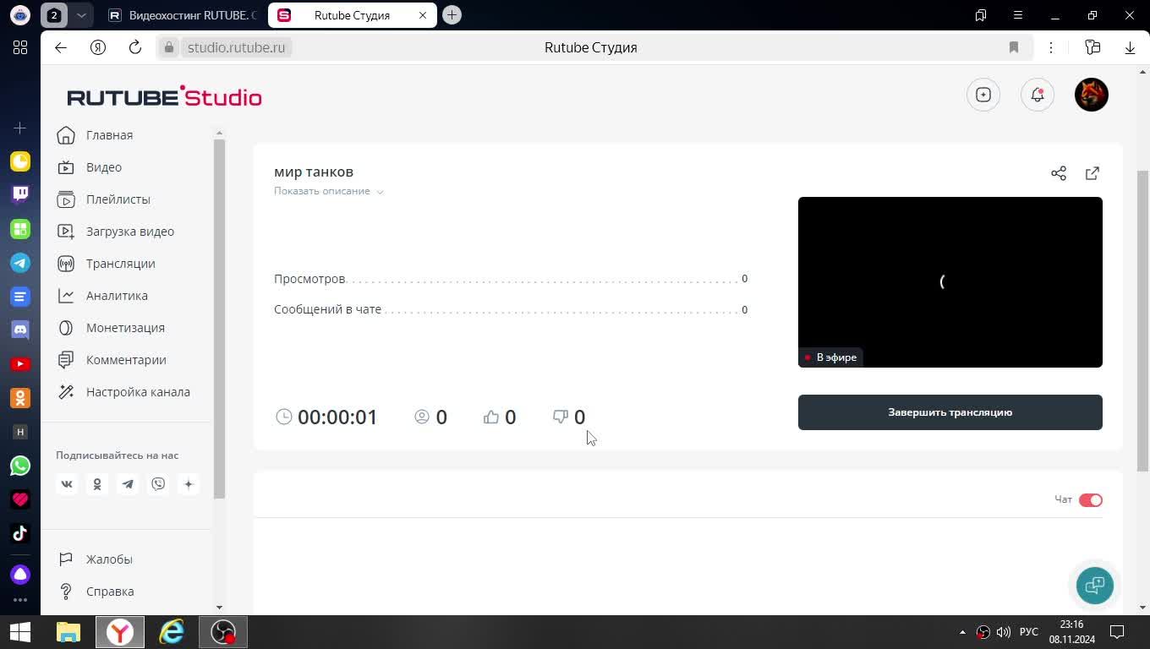The image size is (1150, 649).
Task: Open the user profile avatar
Action: 1092,95
